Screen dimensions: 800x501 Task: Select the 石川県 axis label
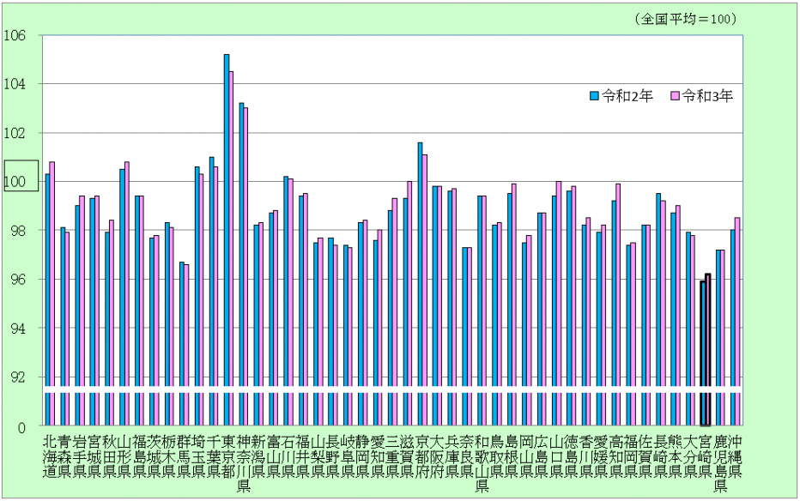click(288, 456)
